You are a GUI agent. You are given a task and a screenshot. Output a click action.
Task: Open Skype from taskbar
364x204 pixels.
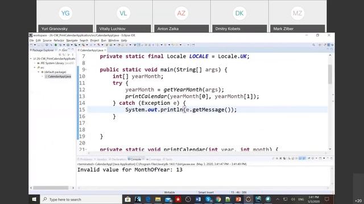(208, 199)
